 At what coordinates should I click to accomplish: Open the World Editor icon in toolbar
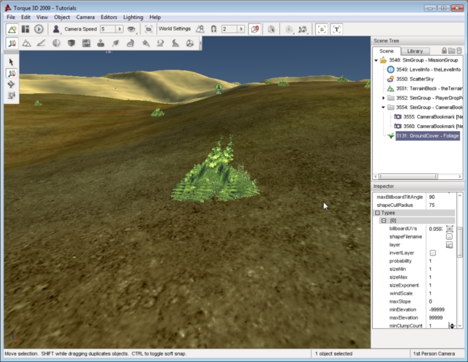tap(12, 29)
